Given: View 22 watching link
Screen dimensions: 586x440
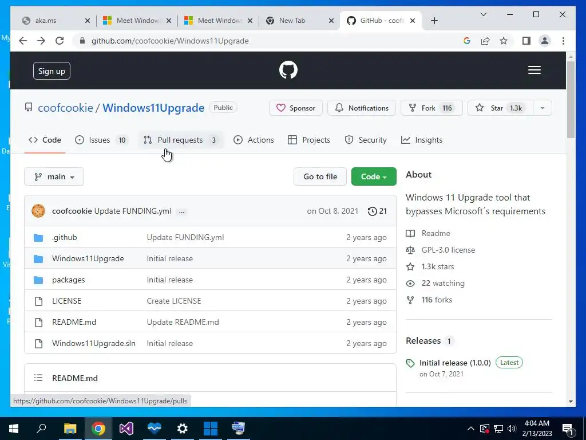Looking at the screenshot, I should pyautogui.click(x=443, y=283).
